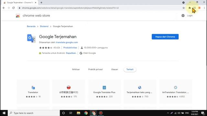
Task: Click the Translator extension icon
Action: point(33,87)
